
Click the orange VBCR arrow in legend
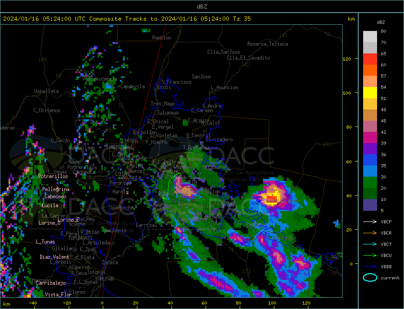(370, 233)
